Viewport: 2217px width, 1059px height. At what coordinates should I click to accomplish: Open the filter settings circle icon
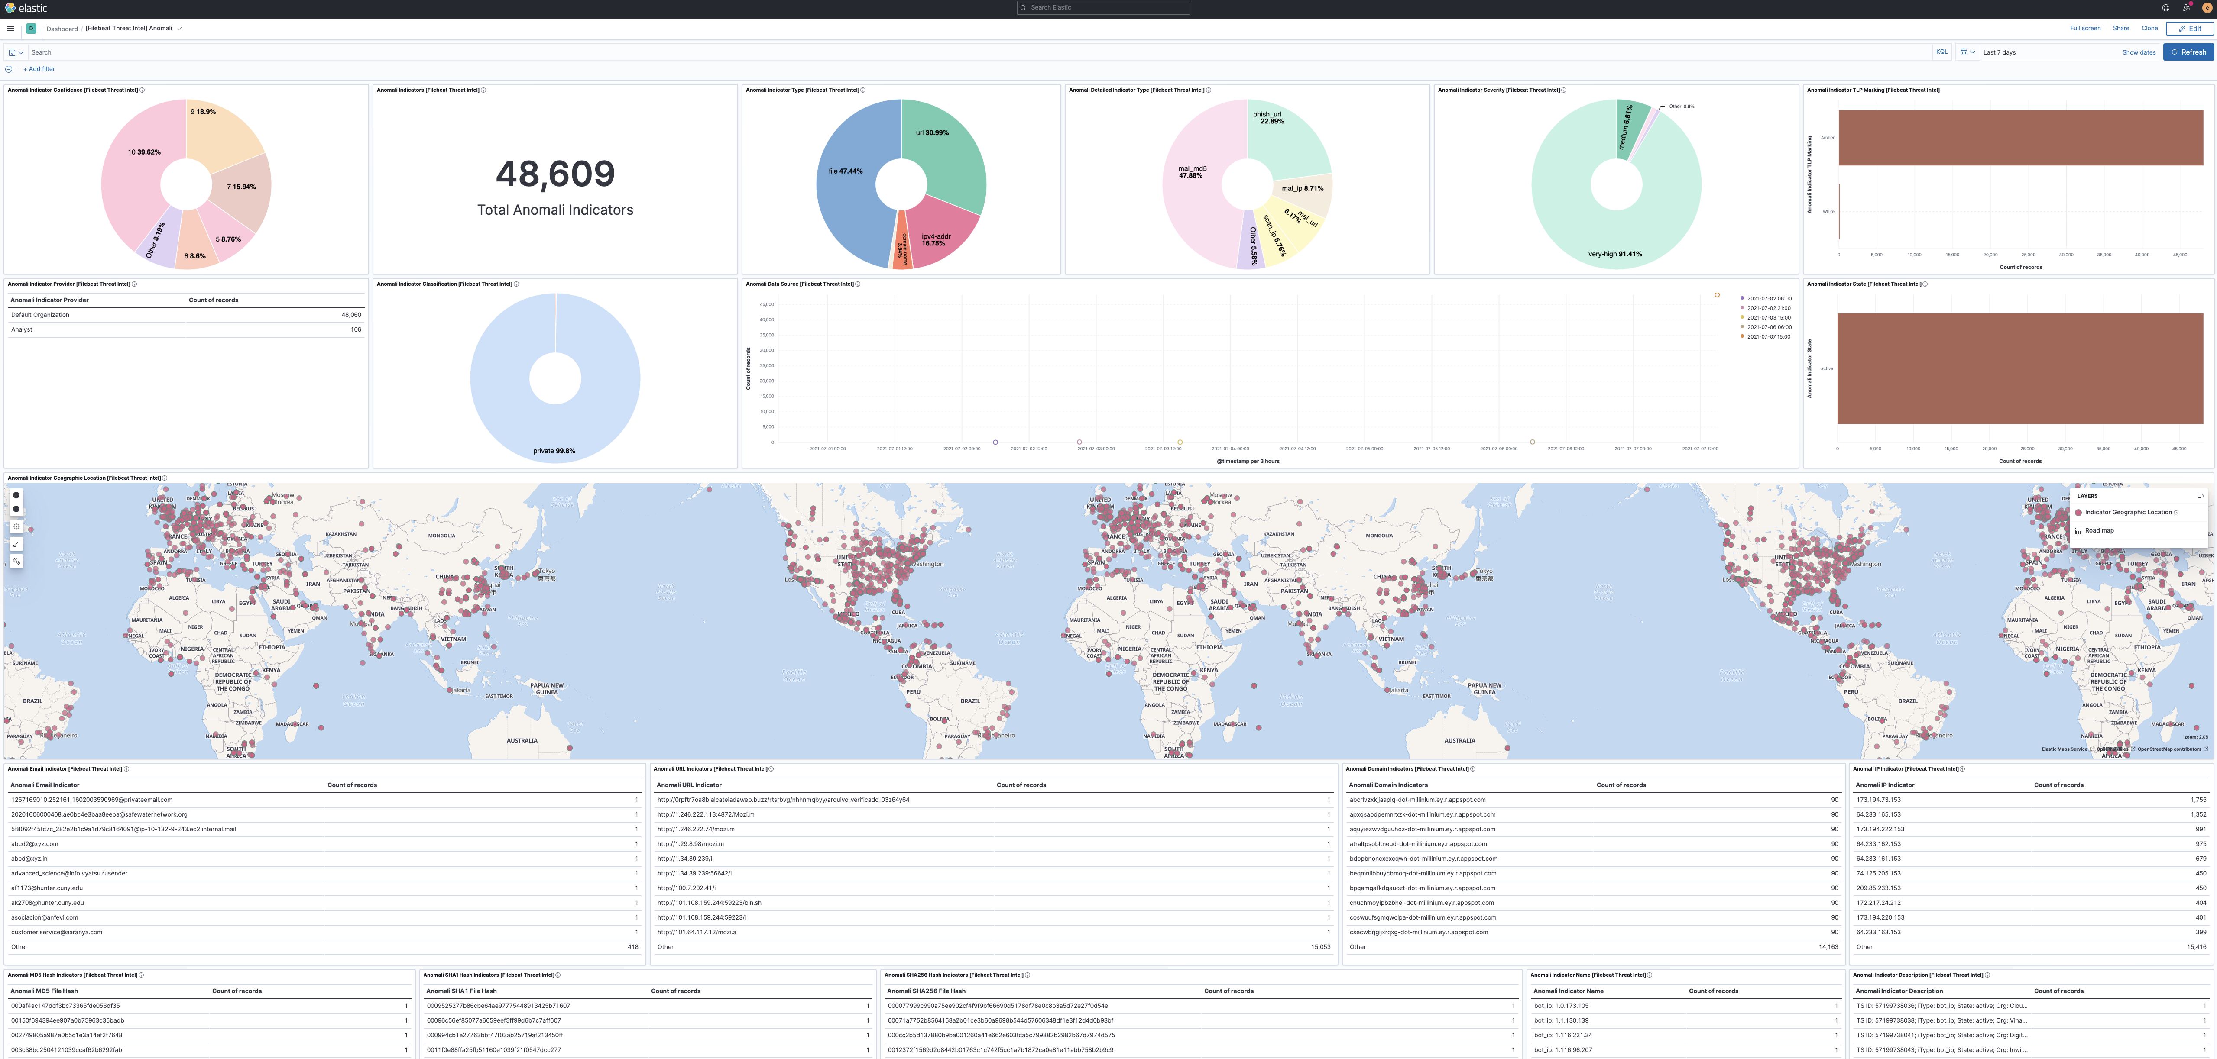click(x=9, y=69)
